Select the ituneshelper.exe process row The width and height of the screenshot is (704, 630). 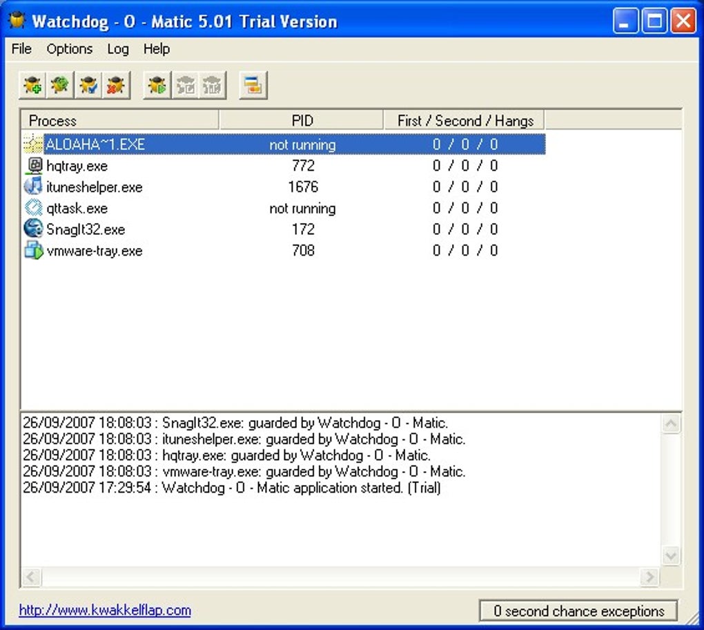[284, 187]
